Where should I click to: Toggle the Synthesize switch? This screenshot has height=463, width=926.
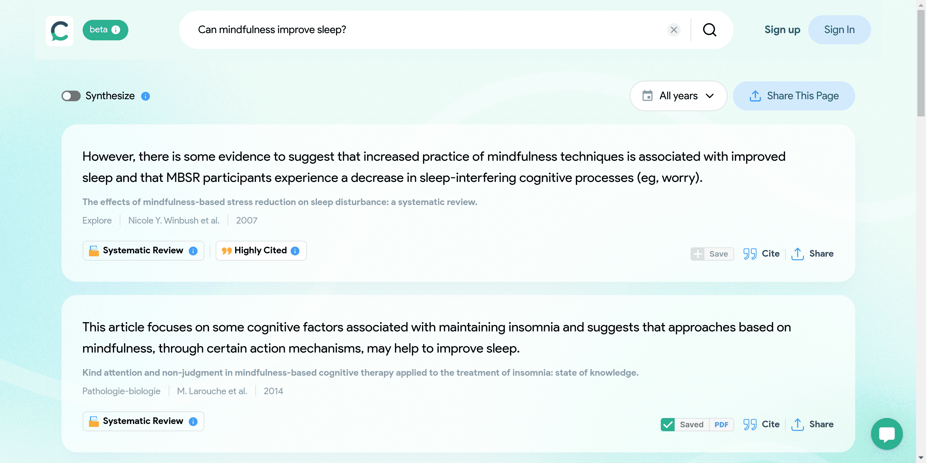(x=71, y=96)
